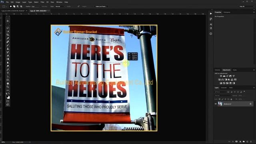Select the Clone Stamp tool
Image resolution: width=256 pixels, height=144 pixels.
click(x=8, y=49)
